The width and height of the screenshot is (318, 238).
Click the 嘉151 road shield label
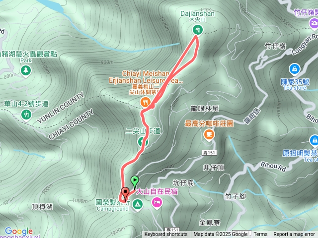tap(209, 153)
